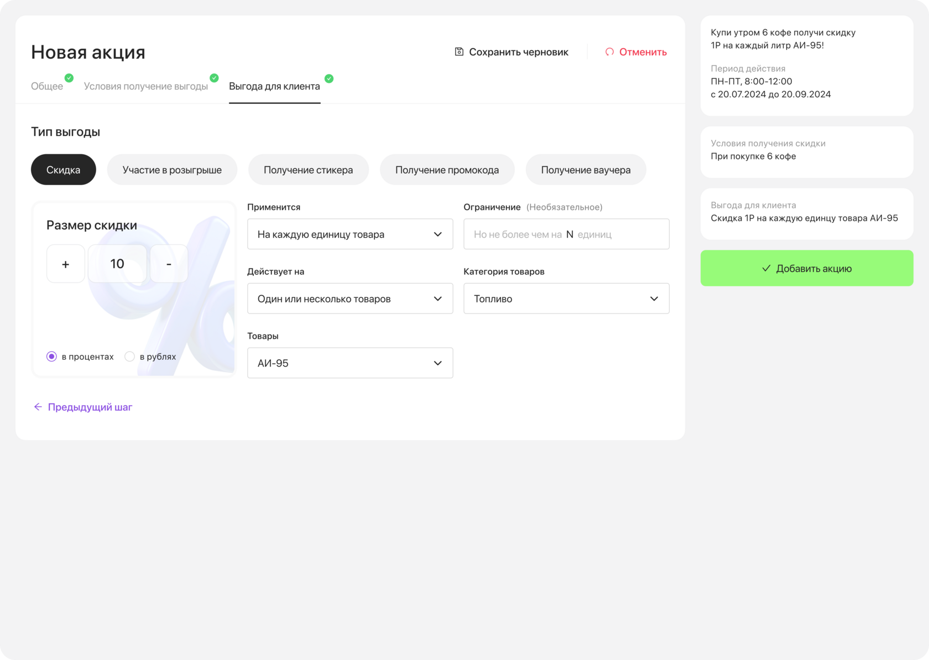Click the checkmark icon in Добавить акцию
Image resolution: width=929 pixels, height=660 pixels.
click(766, 268)
